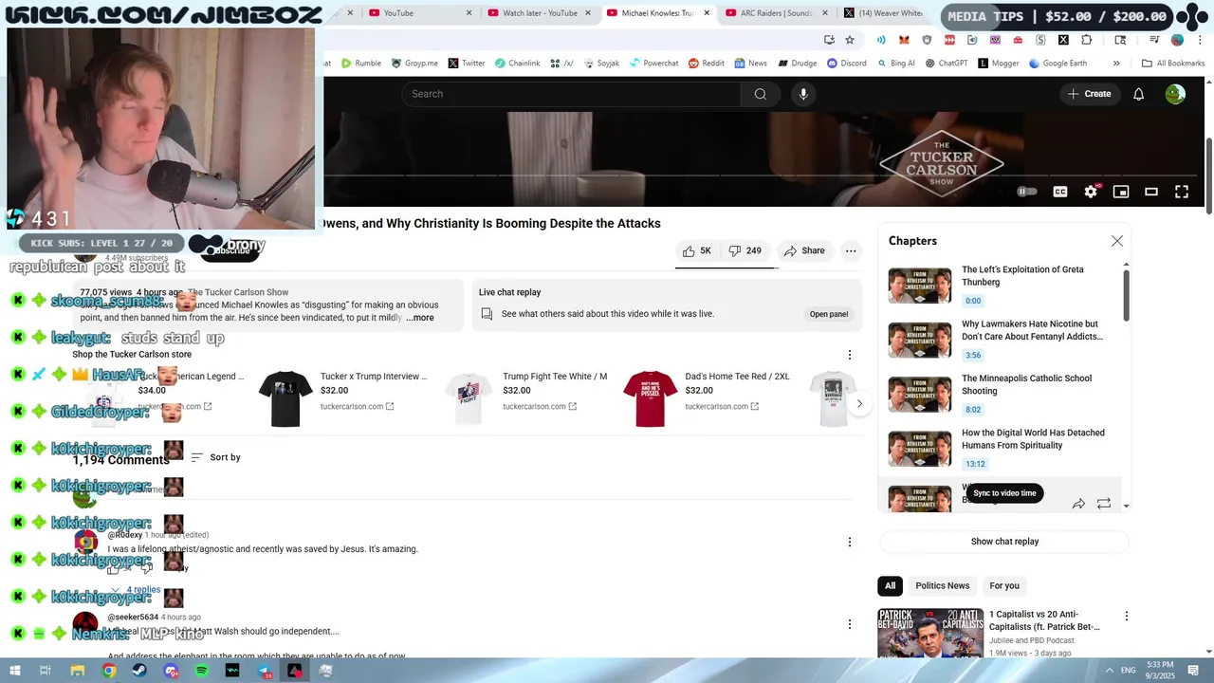Image resolution: width=1214 pixels, height=683 pixels.
Task: Click the chapter share arrow icon
Action: point(1078,504)
